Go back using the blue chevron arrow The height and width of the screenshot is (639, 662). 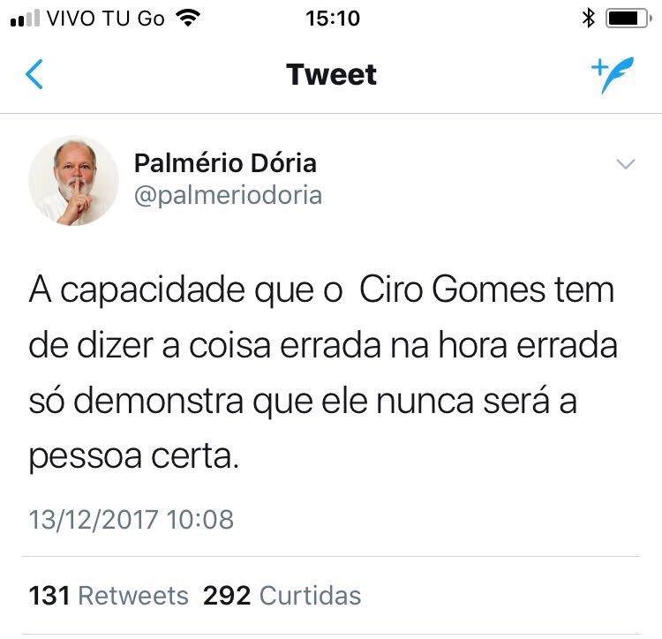[34, 74]
